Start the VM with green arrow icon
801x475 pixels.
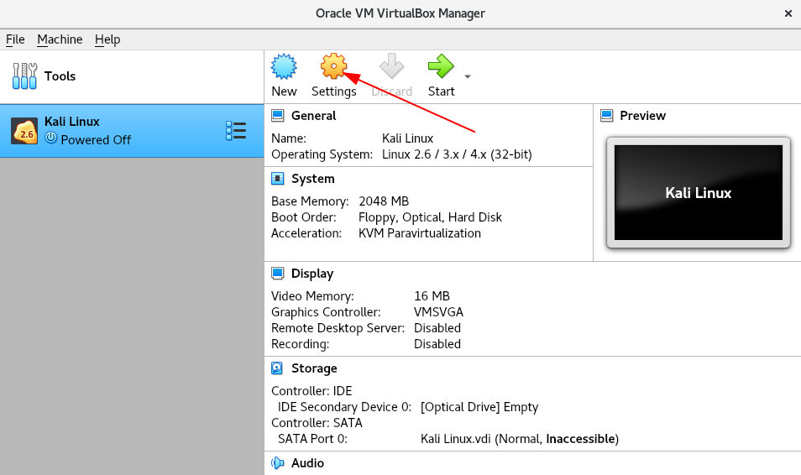tap(441, 66)
